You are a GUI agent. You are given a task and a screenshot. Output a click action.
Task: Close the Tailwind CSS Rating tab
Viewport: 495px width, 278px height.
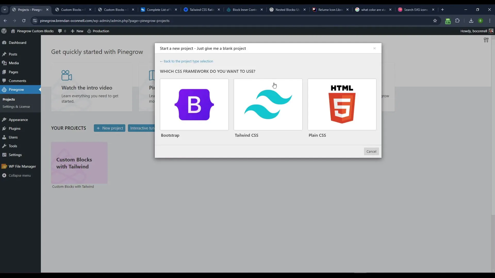tap(219, 10)
